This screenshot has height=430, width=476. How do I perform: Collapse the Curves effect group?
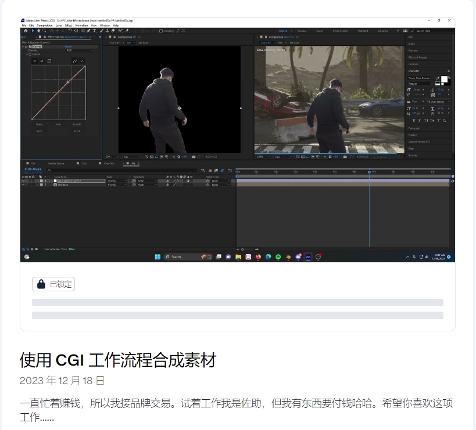(x=23, y=46)
